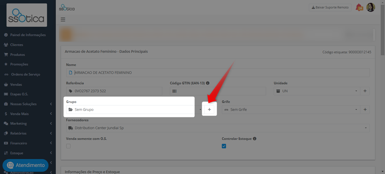The width and height of the screenshot is (385, 174).
Task: Open the Fornecedores dropdown
Action: click(x=218, y=128)
